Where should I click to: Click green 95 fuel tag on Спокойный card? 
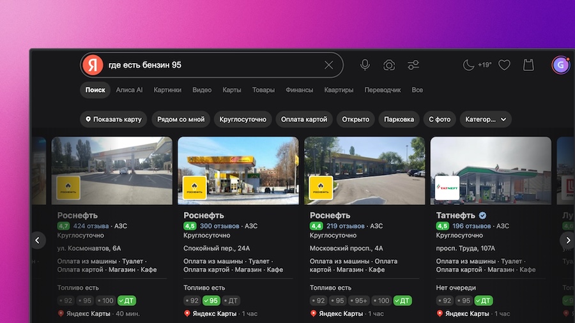coord(211,301)
